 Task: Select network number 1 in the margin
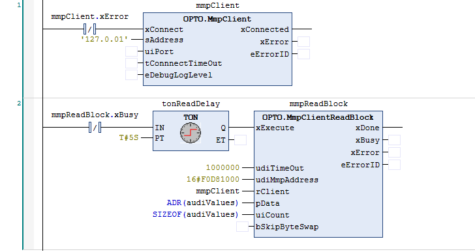point(19,5)
